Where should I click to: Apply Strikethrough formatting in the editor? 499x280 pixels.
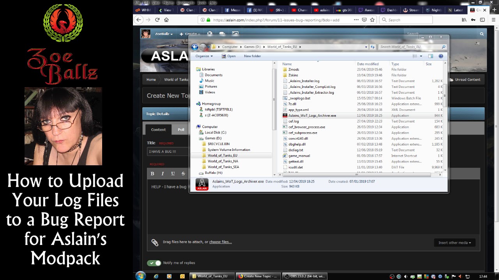click(183, 173)
